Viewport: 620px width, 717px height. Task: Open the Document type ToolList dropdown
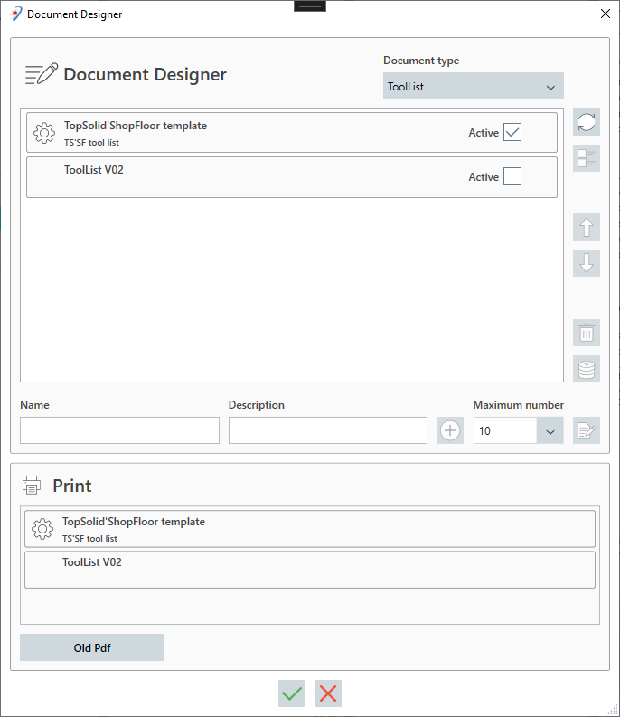click(474, 86)
